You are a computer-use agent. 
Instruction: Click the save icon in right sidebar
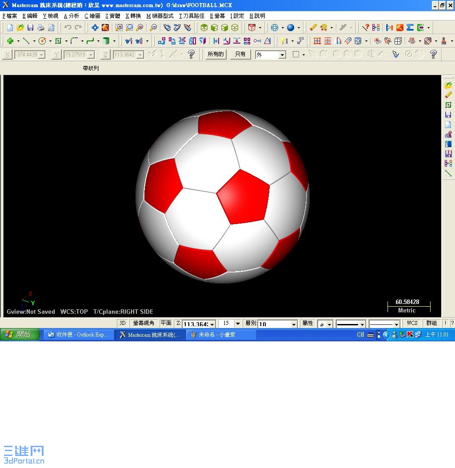pos(448,115)
